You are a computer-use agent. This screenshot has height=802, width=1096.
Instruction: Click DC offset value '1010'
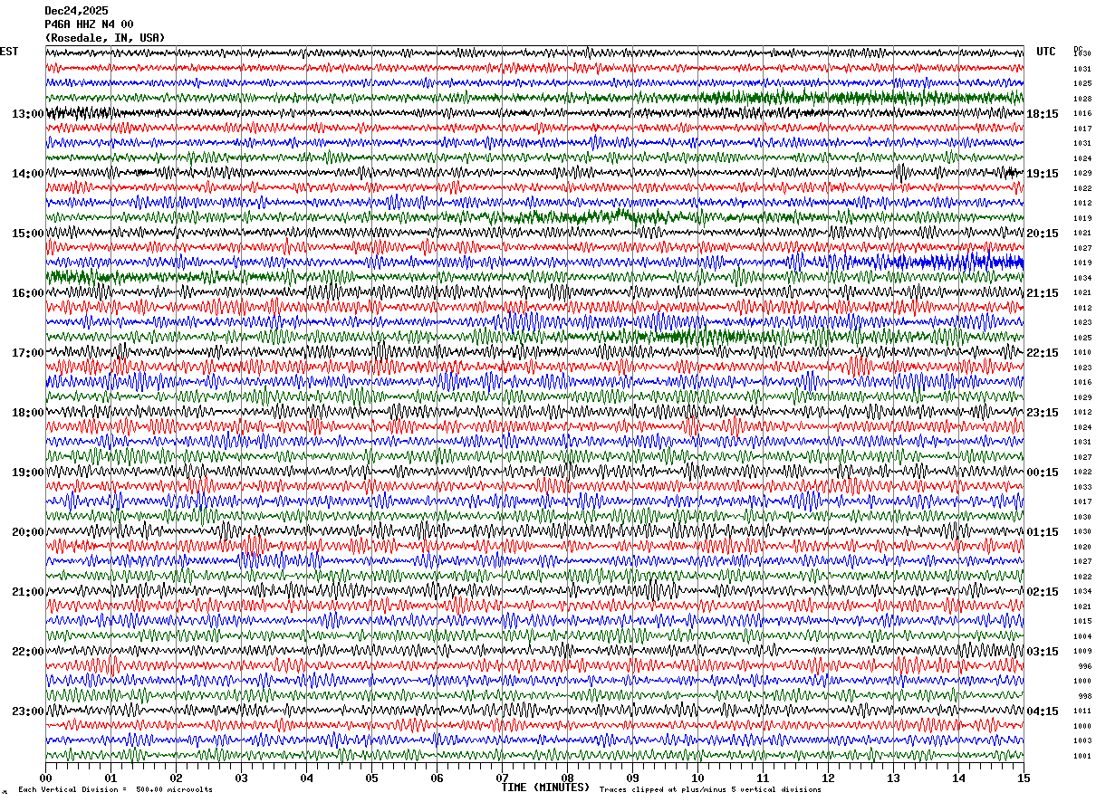click(1082, 353)
